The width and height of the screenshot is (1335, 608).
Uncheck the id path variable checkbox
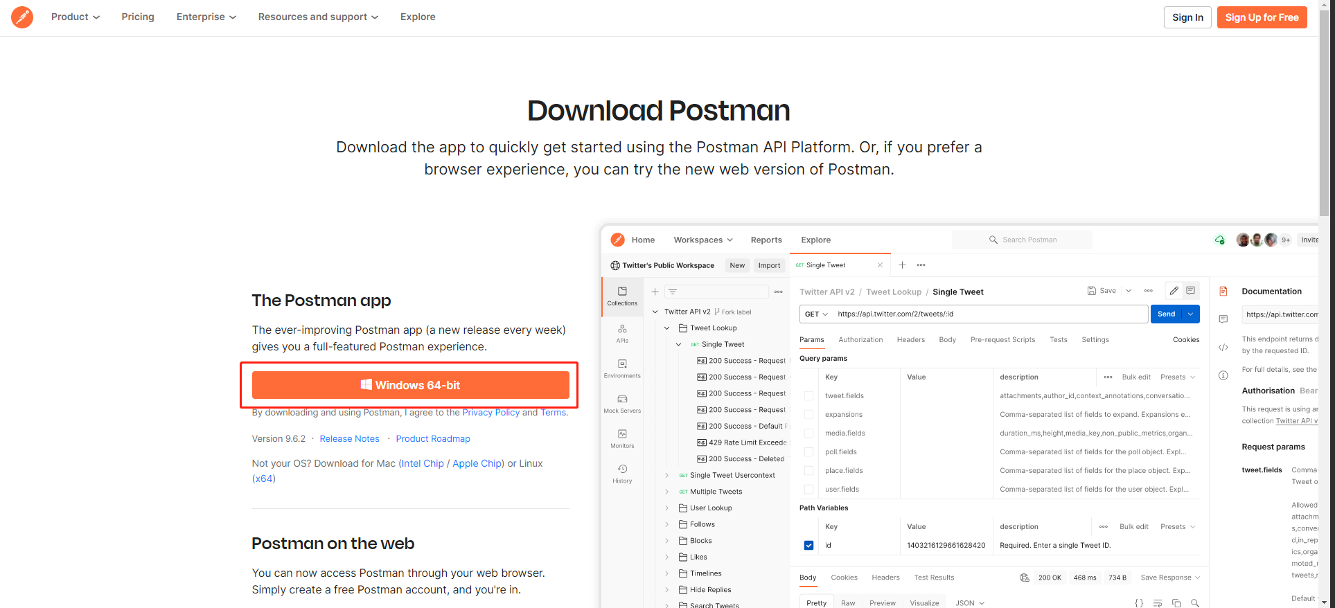(808, 546)
